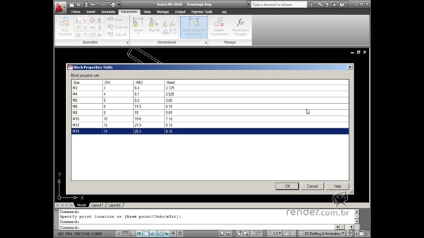This screenshot has height=238, width=424.
Task: Open the annotation scale 1:1 dropdown
Action: click(275, 233)
